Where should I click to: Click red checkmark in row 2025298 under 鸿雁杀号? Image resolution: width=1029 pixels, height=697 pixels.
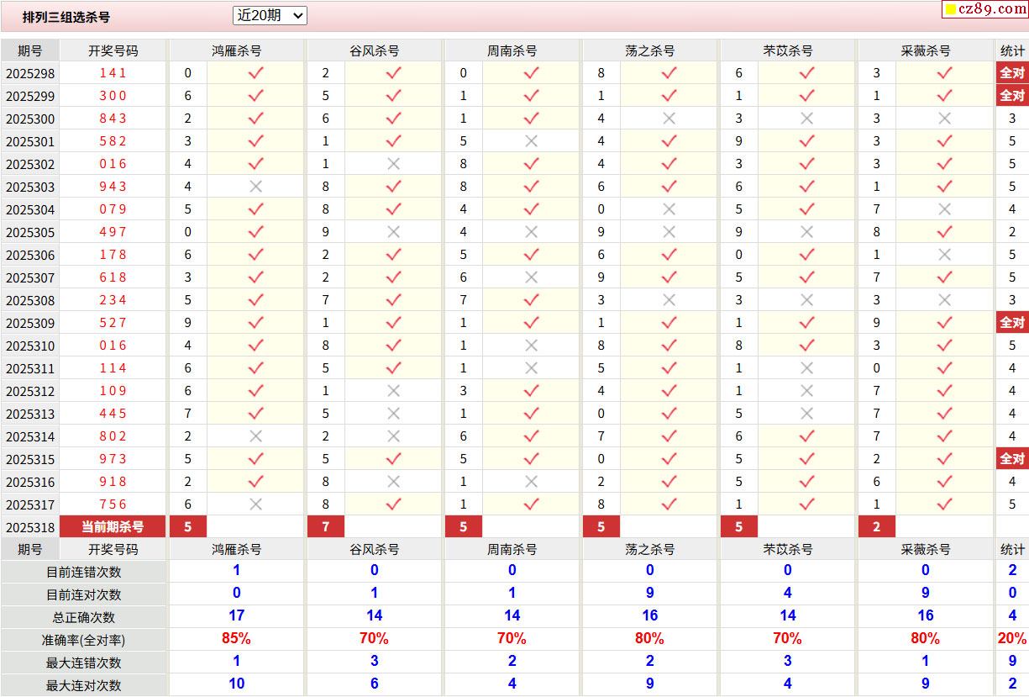click(x=256, y=73)
